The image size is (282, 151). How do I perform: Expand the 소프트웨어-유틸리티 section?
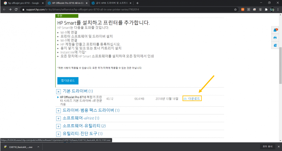tap(58, 126)
